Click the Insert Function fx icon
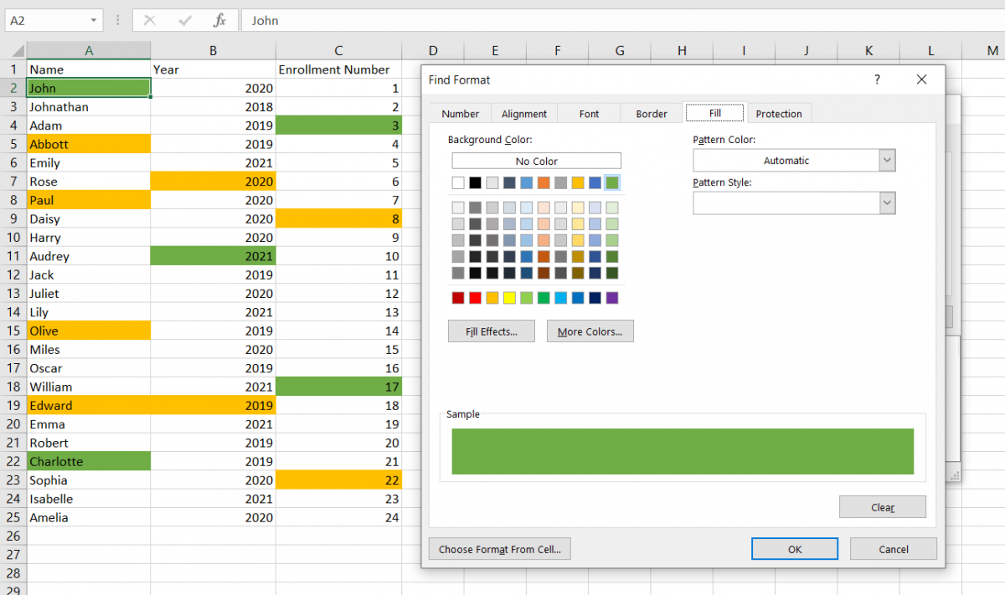The image size is (1005, 595). pyautogui.click(x=219, y=20)
